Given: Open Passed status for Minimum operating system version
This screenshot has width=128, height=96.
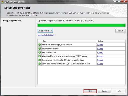Looking at the screenshot, I should (100, 45).
